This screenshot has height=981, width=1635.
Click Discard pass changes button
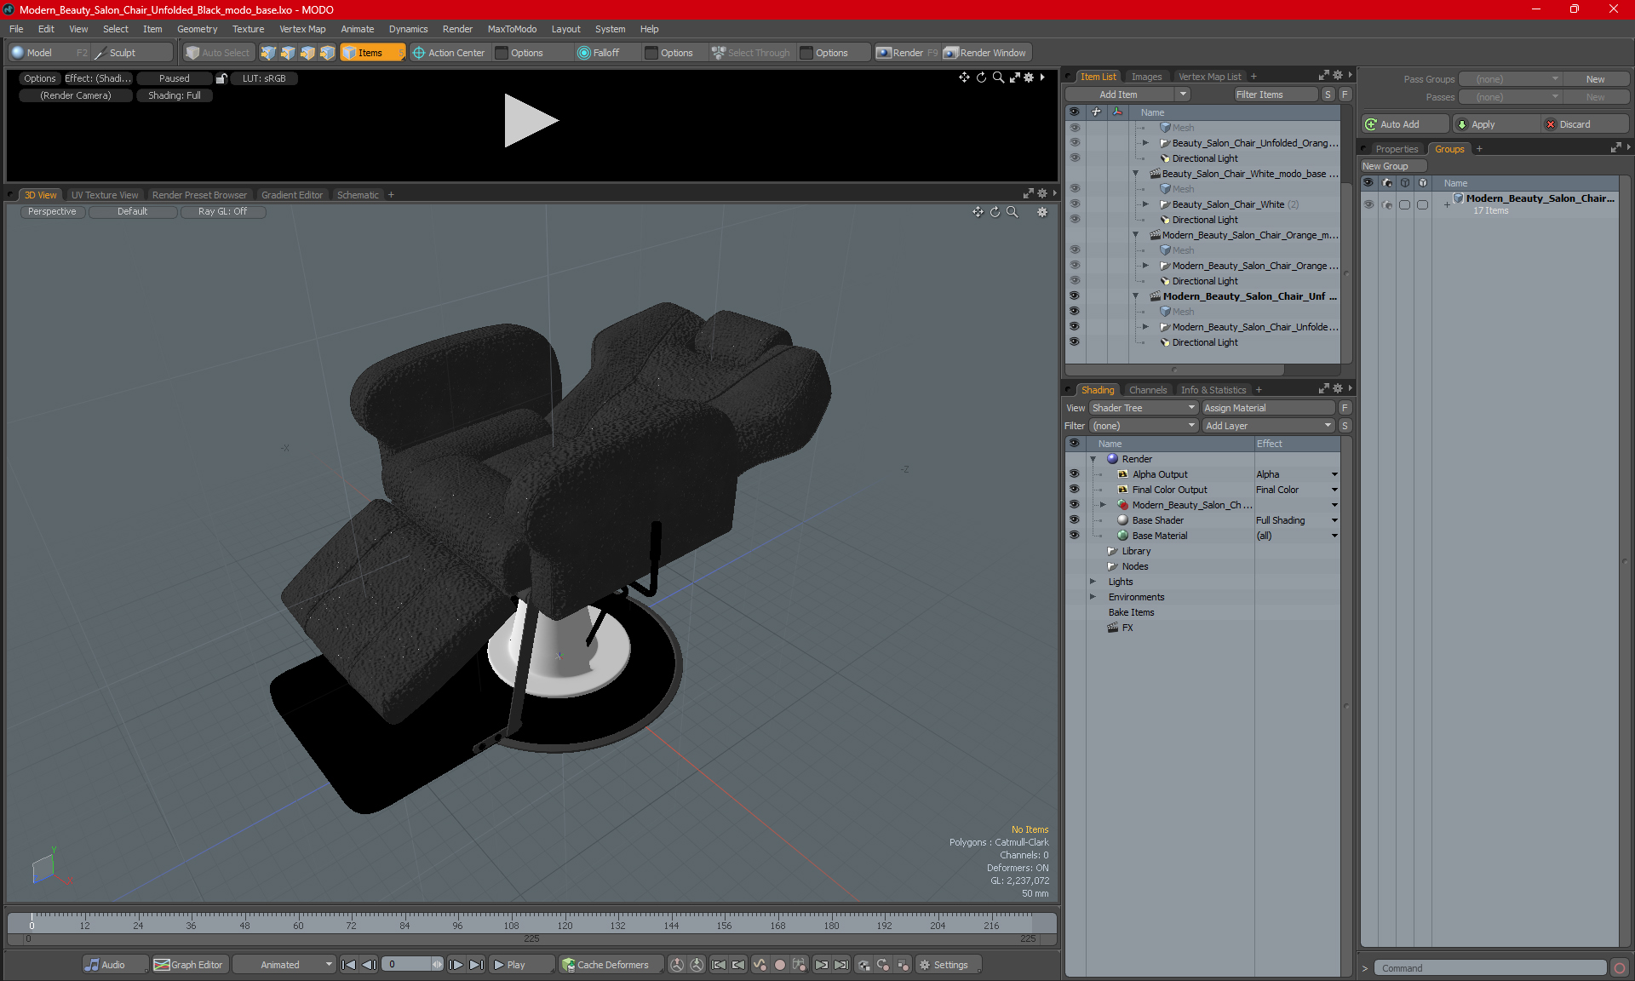coord(1586,124)
